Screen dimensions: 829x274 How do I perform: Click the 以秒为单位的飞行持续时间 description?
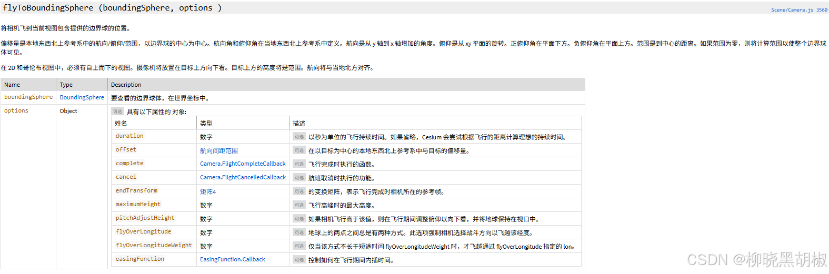click(438, 137)
